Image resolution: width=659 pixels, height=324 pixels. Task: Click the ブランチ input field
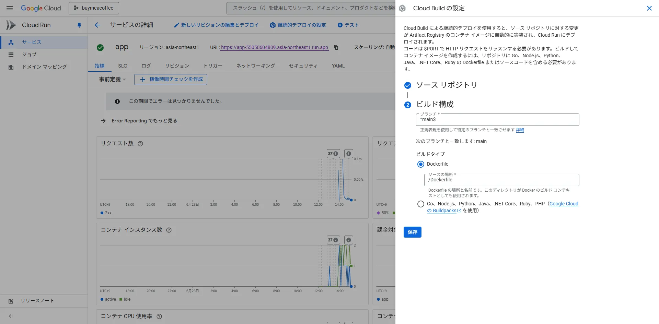[x=497, y=120]
